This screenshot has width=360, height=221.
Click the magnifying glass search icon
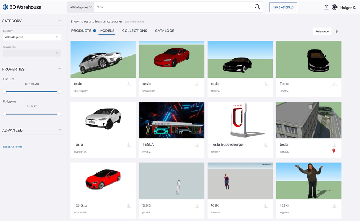tap(257, 7)
